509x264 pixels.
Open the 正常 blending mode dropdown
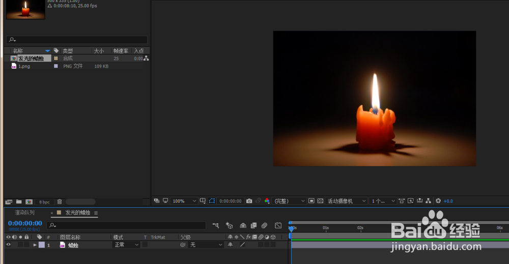tap(126, 245)
